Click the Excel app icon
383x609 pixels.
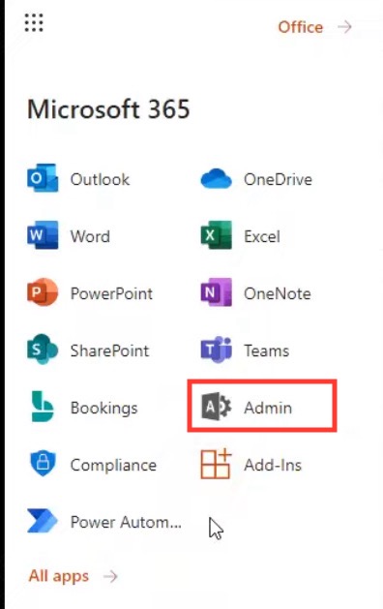click(x=216, y=235)
